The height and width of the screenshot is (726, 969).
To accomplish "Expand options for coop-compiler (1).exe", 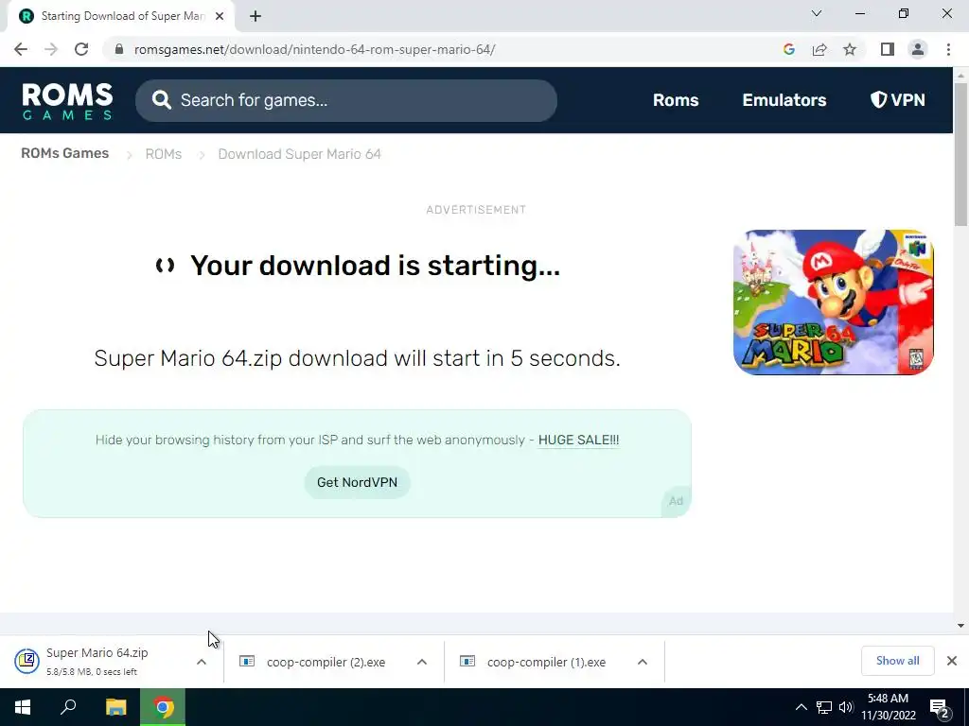I will (x=643, y=662).
